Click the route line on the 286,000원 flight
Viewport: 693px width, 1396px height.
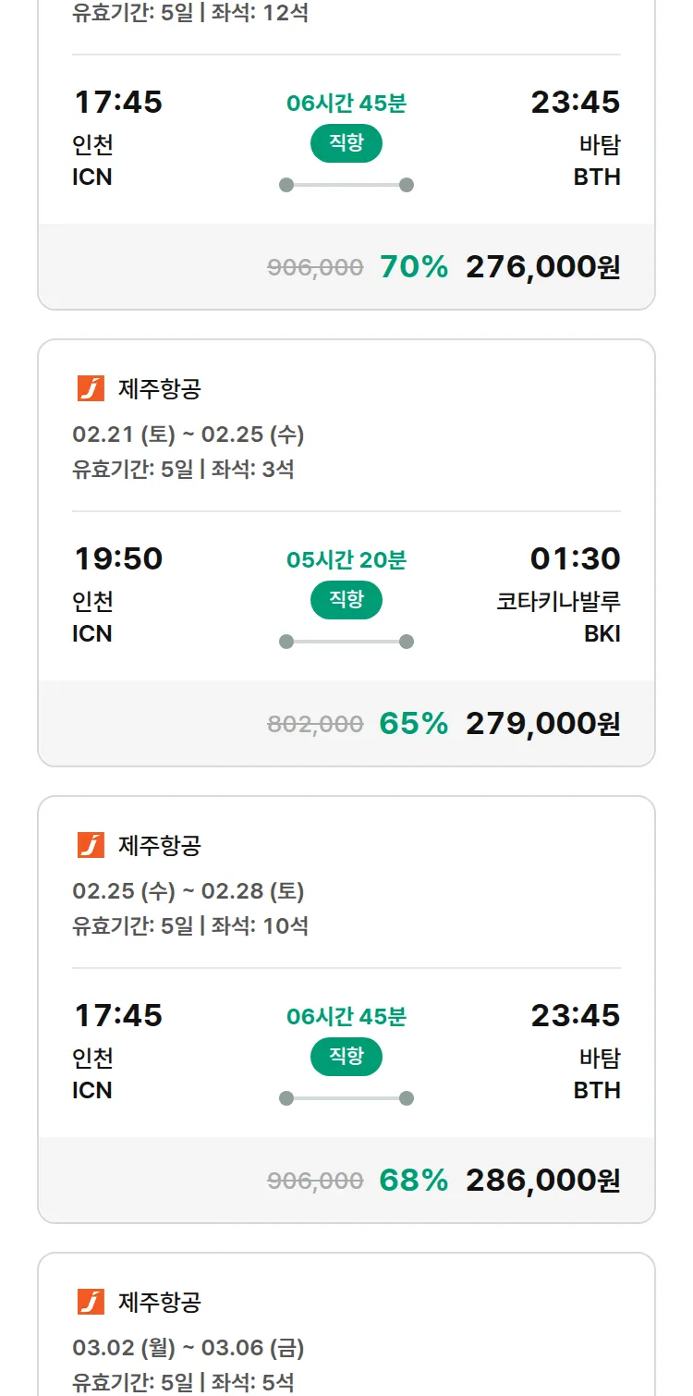tap(346, 1098)
